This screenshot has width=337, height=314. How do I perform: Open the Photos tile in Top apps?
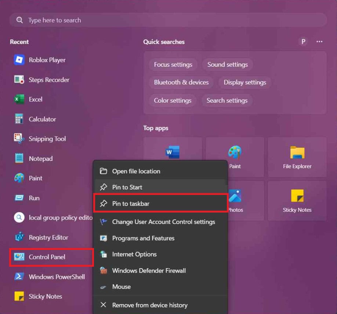[246, 201]
